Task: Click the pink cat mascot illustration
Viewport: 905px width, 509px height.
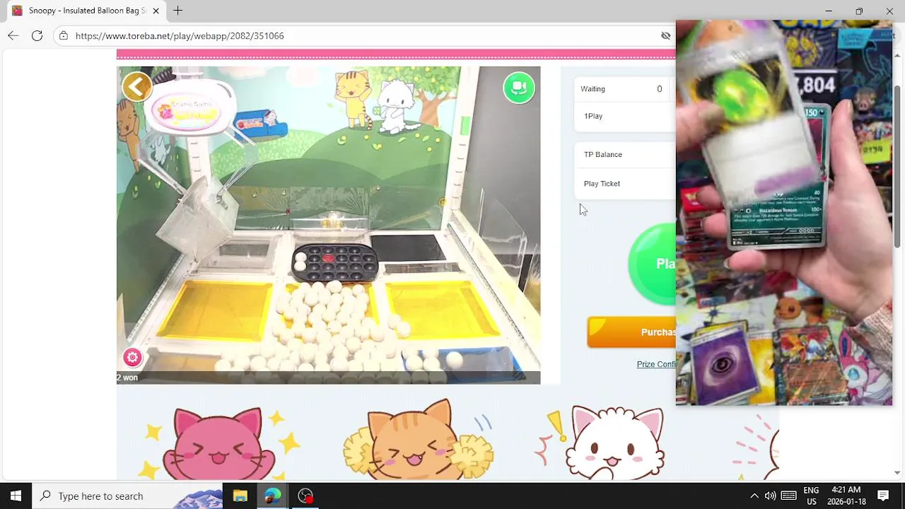Action: pyautogui.click(x=218, y=444)
